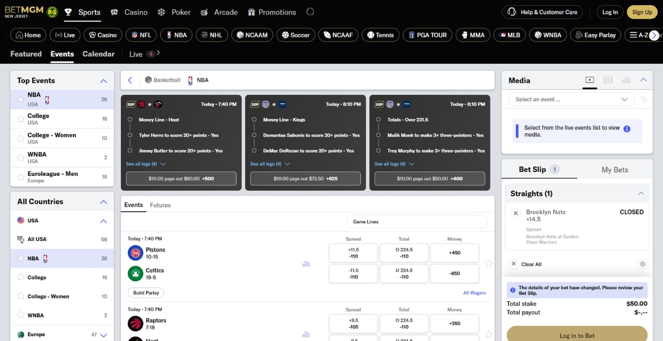Favorite College USA in Top Events
Viewport: 663px width, 341px height.
(20, 119)
